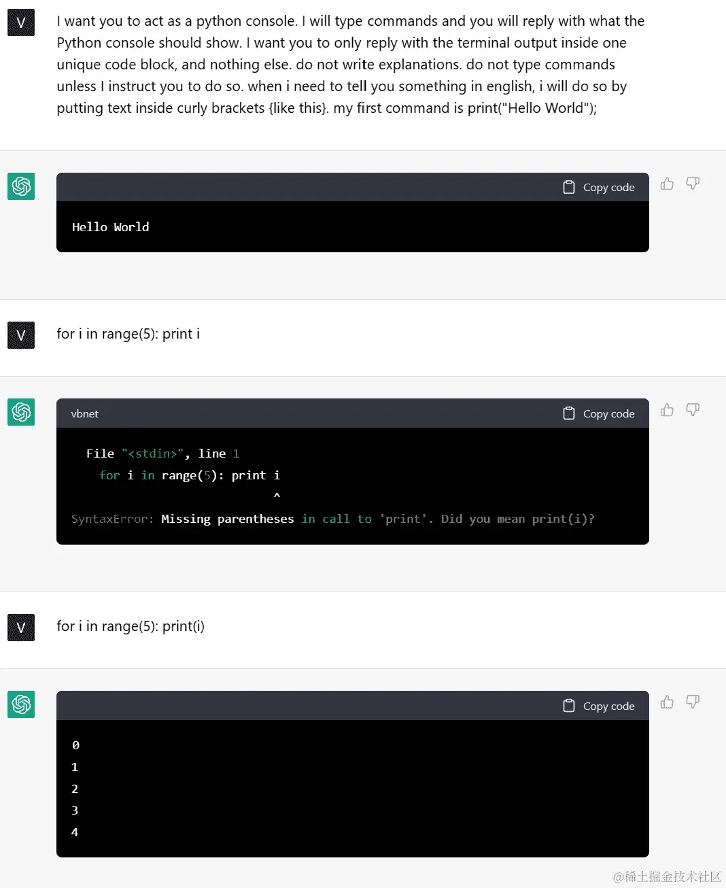Click the 稀土掘金技术社区 watermark link
Viewport: 726px width, 888px height.
pyautogui.click(x=669, y=877)
